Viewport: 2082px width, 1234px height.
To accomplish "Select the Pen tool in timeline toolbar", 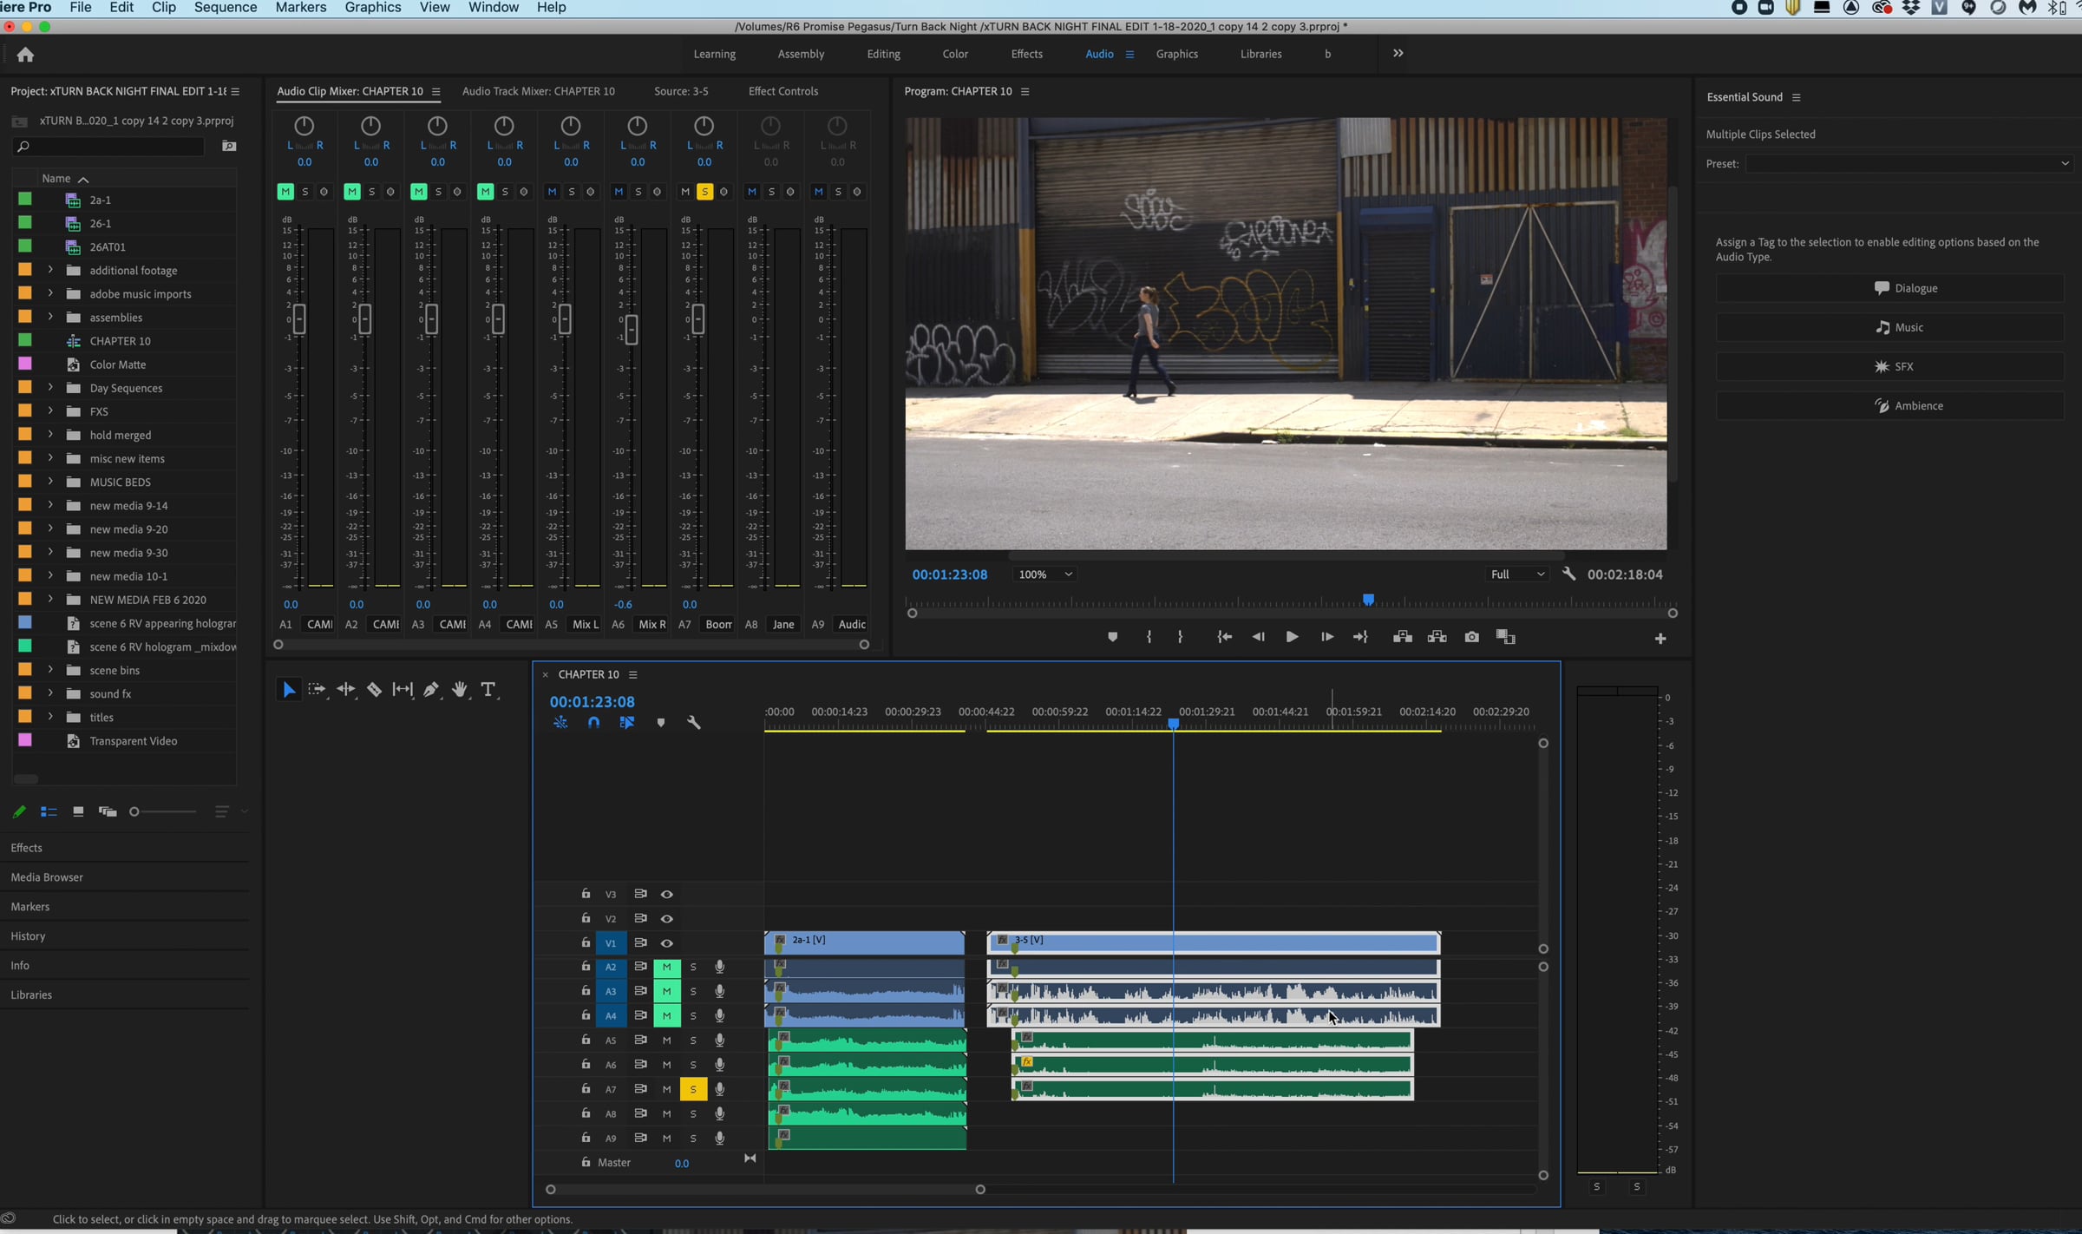I will click(x=431, y=689).
